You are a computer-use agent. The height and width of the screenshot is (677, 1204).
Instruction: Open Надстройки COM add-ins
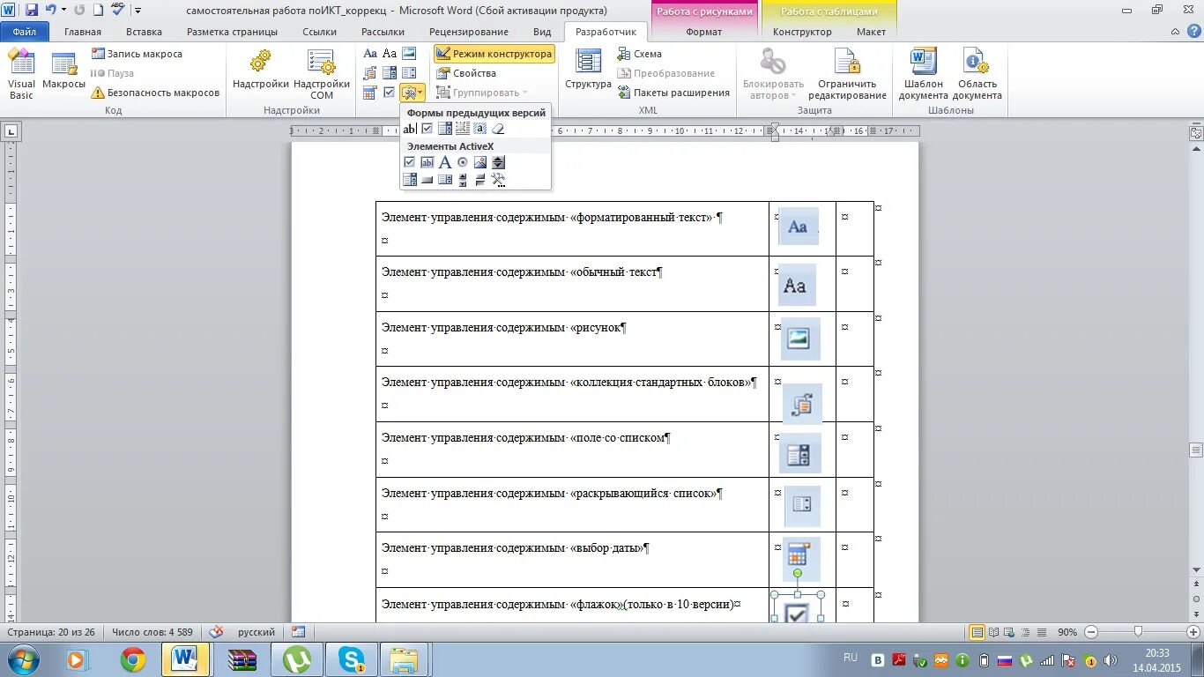(322, 74)
